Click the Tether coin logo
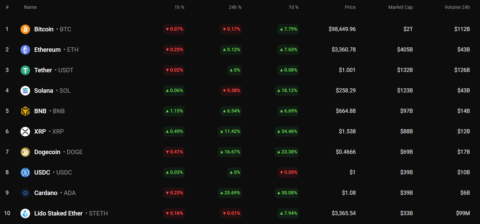Screen dimensions: 480x224 (25, 70)
